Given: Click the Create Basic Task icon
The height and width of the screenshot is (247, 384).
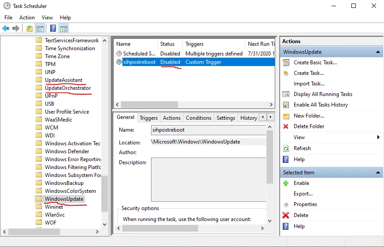Looking at the screenshot, I should pos(286,63).
